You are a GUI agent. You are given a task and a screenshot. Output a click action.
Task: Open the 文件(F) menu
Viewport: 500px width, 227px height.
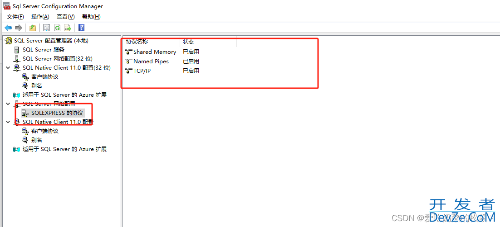[x=15, y=17]
